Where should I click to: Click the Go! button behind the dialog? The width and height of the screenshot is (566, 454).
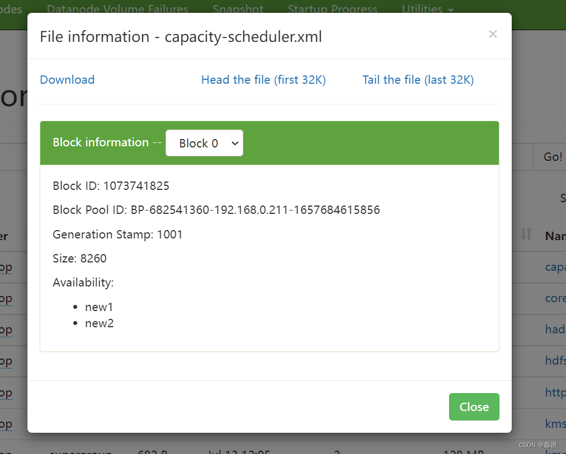(550, 157)
